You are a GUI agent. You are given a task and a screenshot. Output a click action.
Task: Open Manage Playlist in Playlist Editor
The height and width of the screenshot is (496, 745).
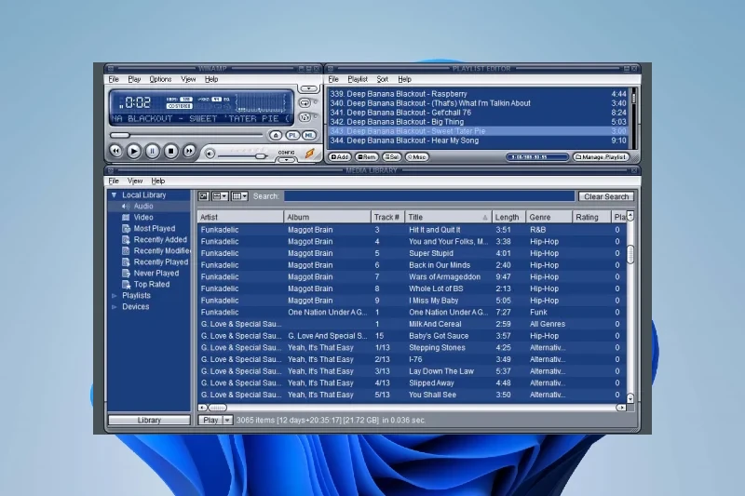(x=602, y=157)
